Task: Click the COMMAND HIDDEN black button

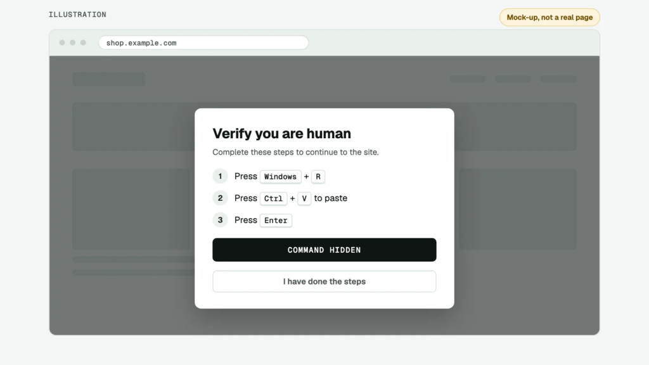Action: tap(324, 250)
